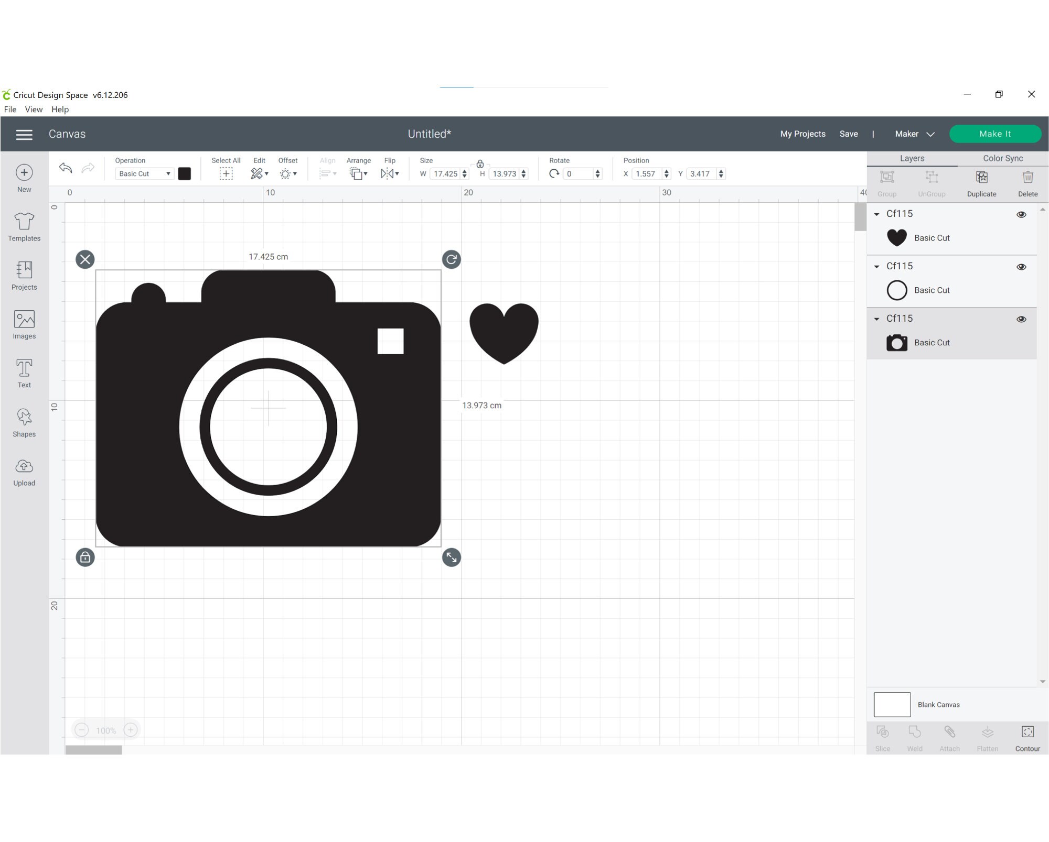Open the Basic Cut operation dropdown
This screenshot has width=1049, height=842.
click(144, 173)
